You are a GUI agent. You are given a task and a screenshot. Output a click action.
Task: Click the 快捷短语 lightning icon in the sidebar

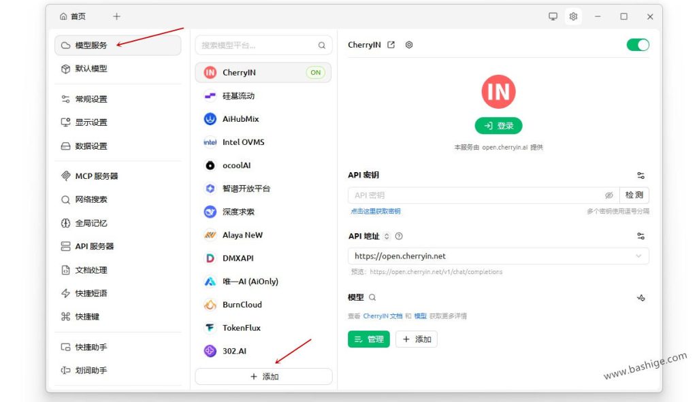pos(65,293)
